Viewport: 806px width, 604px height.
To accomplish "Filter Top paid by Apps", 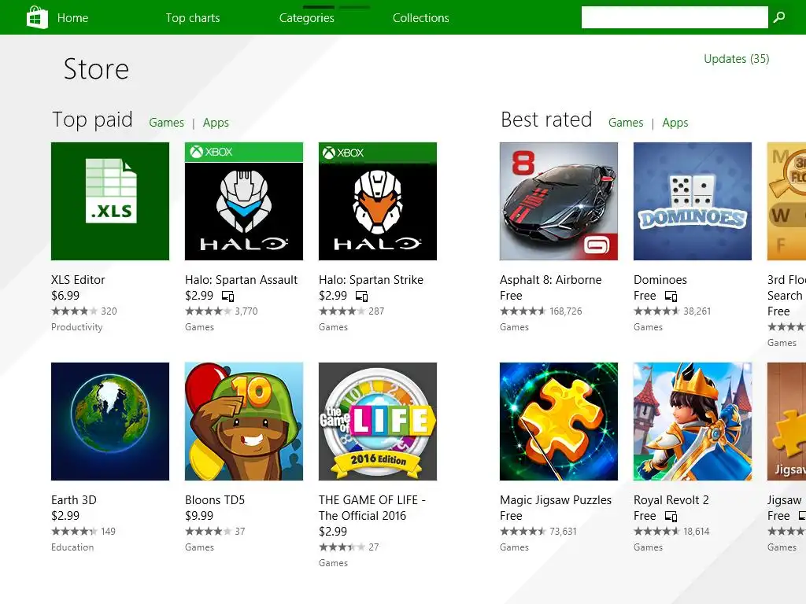I will click(216, 123).
